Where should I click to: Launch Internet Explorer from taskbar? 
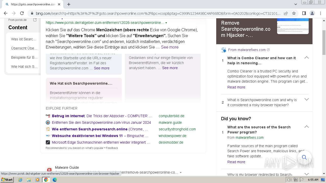tap(20, 180)
